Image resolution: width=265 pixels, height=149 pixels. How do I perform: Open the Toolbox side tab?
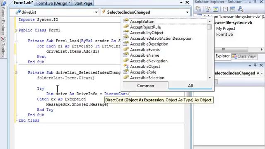click(x=3, y=47)
